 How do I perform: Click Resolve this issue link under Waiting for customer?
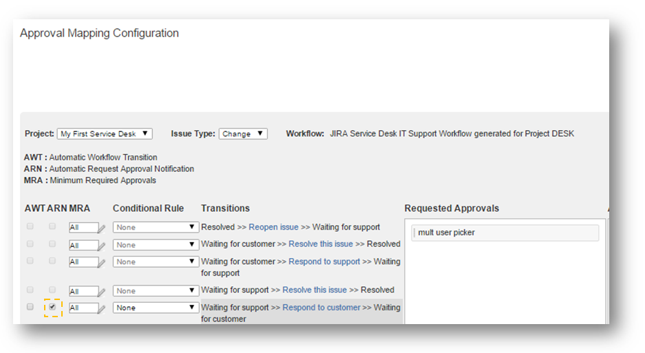pos(320,244)
